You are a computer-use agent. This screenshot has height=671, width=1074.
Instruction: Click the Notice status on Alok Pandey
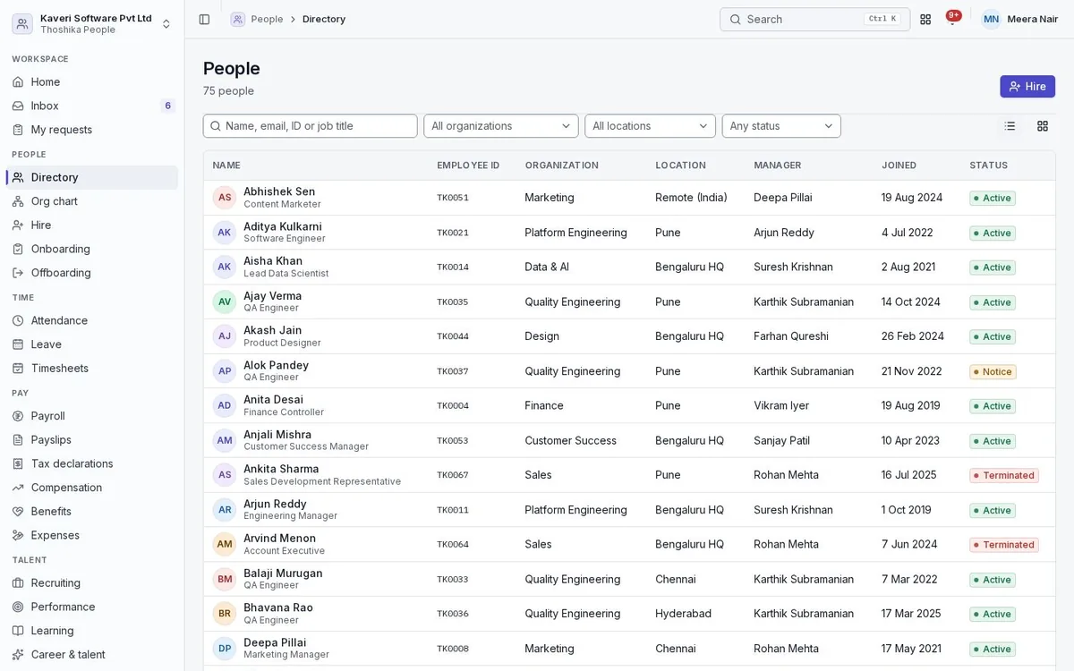tap(993, 371)
